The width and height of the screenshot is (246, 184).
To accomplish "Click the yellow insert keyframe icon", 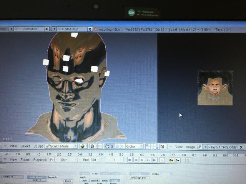I will [171, 160].
